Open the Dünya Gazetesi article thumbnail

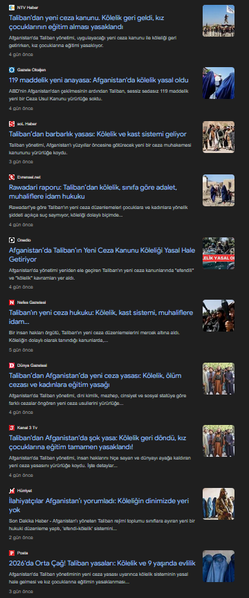219,379
